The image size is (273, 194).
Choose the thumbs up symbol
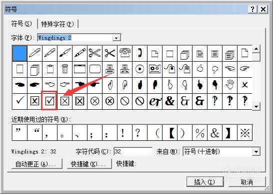[199, 69]
